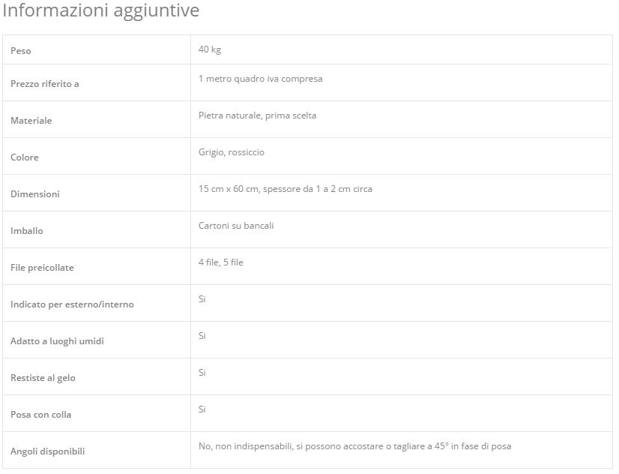Click the Pietra naturale, prima scelta value

coord(258,115)
